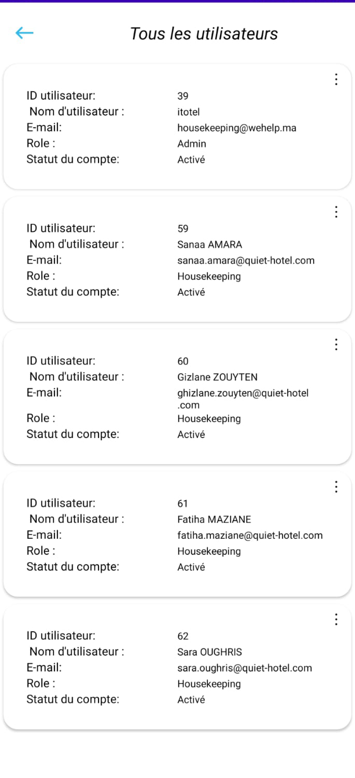Select the username Gizlane ZOUYTEN
This screenshot has width=355, height=778.
pos(217,377)
